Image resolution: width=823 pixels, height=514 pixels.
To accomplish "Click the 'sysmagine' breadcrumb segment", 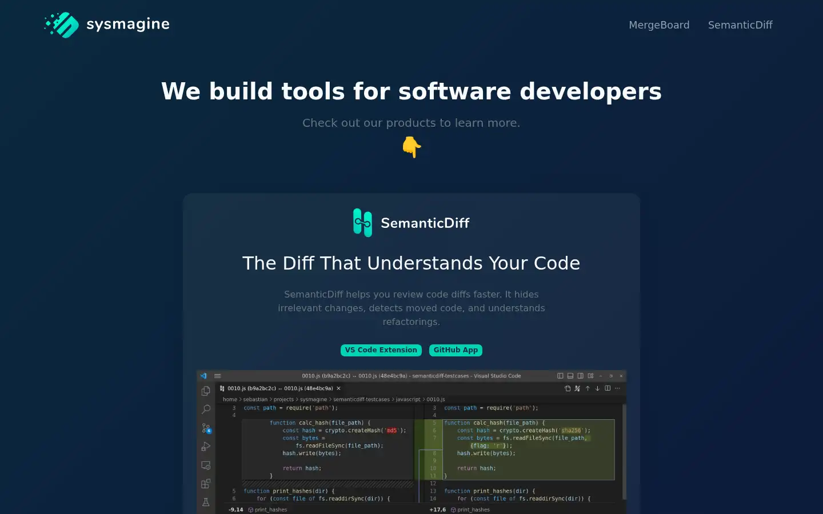I will [x=313, y=399].
